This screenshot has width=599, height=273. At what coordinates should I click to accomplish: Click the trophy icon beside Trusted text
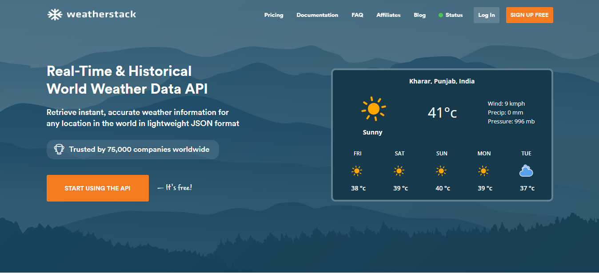[59, 149]
